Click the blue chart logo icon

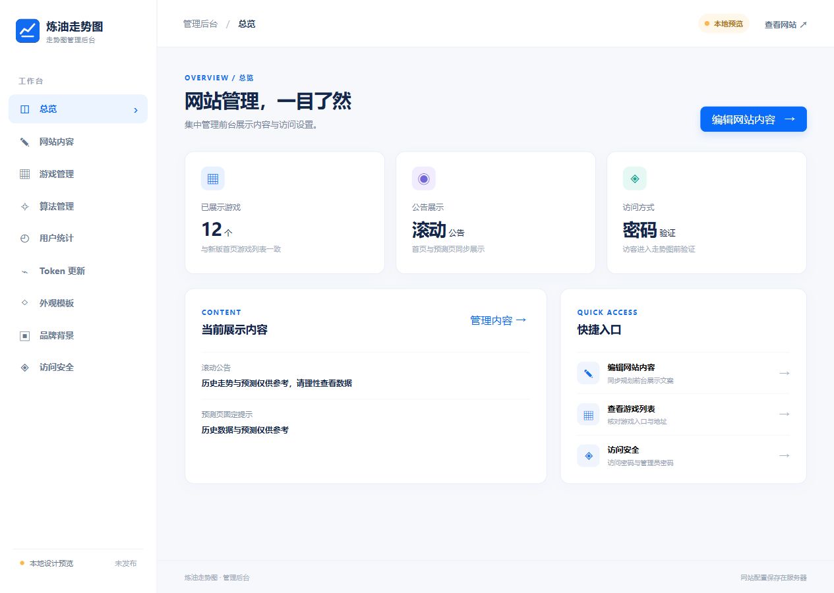click(28, 31)
